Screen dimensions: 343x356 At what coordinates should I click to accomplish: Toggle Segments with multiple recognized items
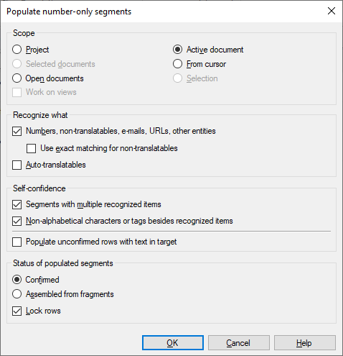click(17, 204)
